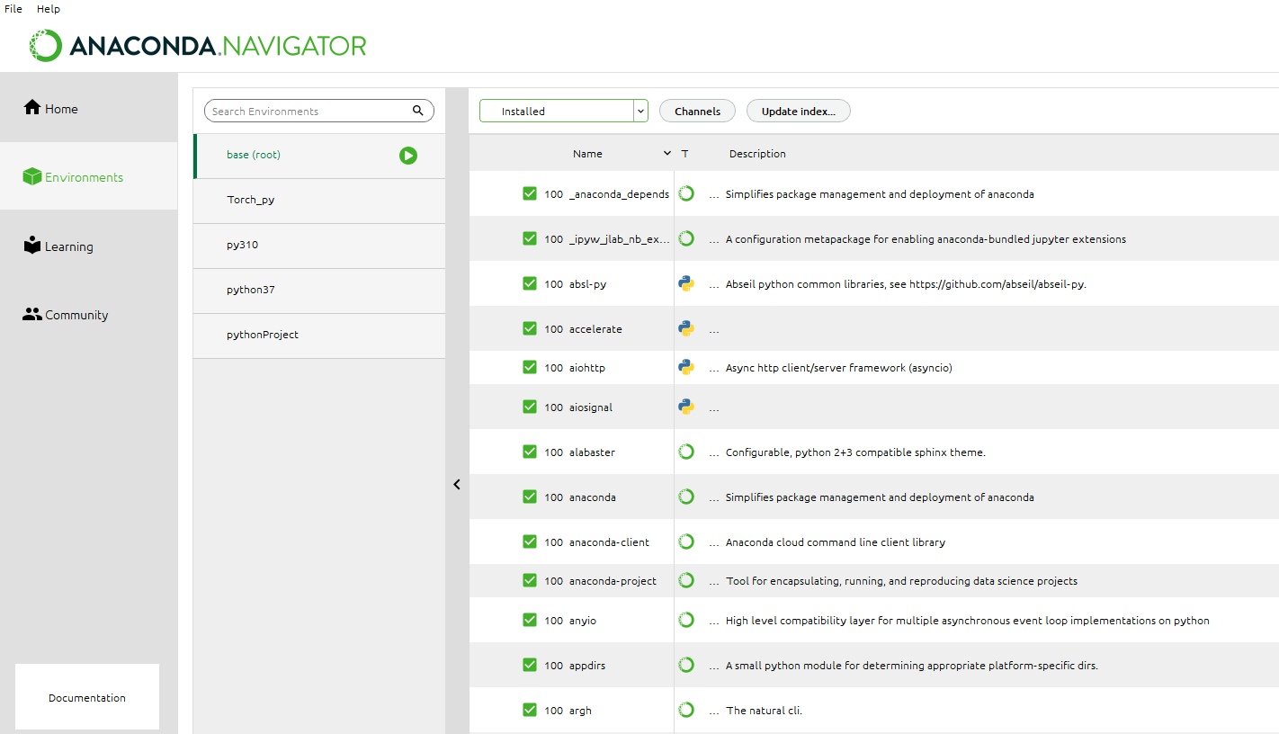The height and width of the screenshot is (734, 1279).
Task: Select the Torch_py environment
Action: [319, 201]
